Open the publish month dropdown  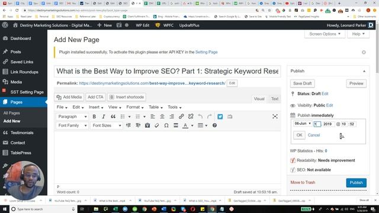pos(303,124)
